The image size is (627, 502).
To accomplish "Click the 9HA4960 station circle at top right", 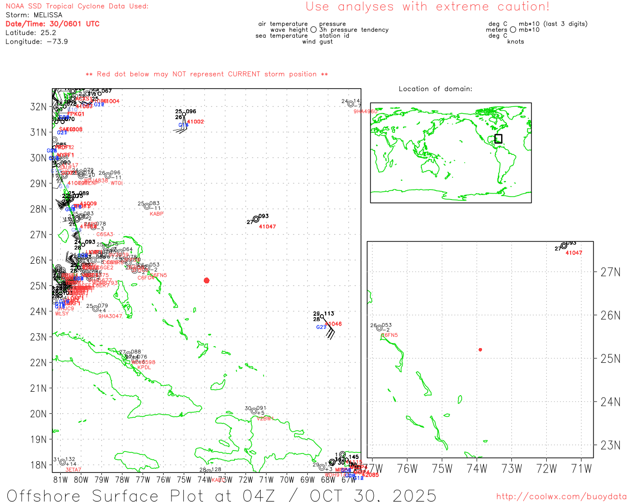I will [351, 104].
